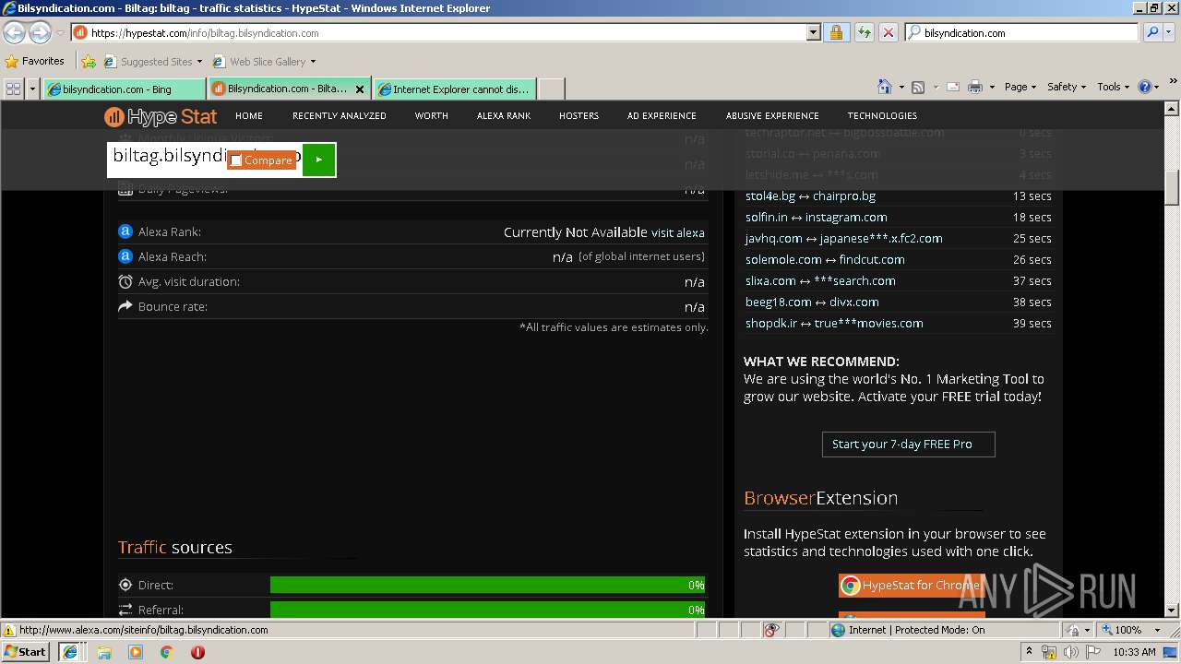Click the HypeStat for Chrome button
Image resolution: width=1181 pixels, height=664 pixels.
coord(910,585)
